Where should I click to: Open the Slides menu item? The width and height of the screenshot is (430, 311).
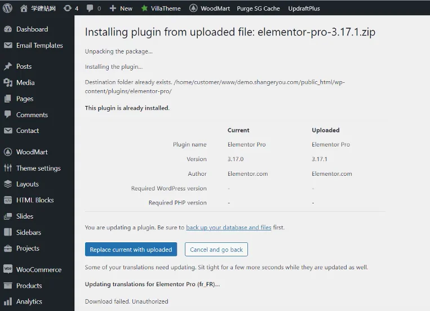coord(24,216)
